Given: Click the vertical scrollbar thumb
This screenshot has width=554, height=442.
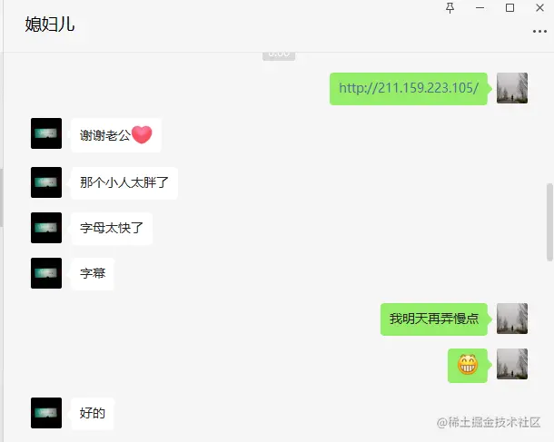Looking at the screenshot, I should pos(549,222).
